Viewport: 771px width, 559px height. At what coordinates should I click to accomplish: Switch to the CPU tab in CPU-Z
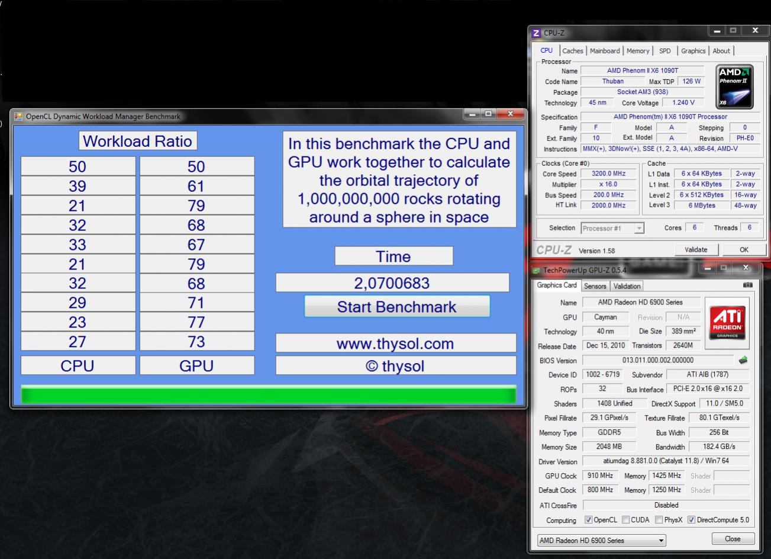pos(547,50)
